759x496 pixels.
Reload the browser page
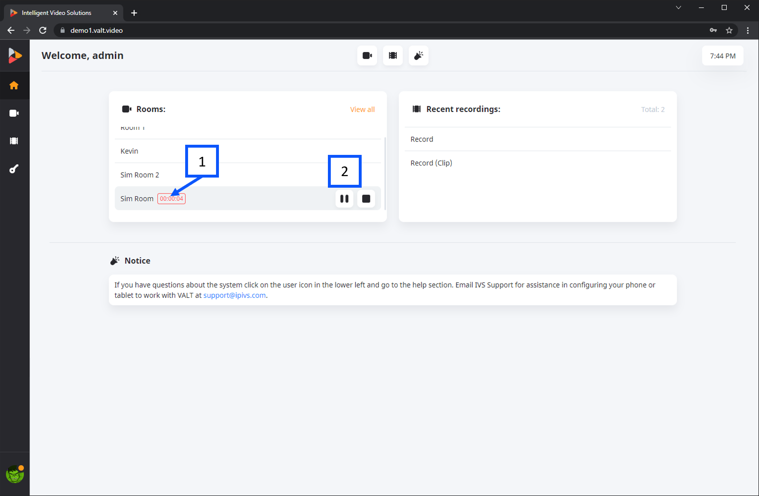tap(43, 30)
